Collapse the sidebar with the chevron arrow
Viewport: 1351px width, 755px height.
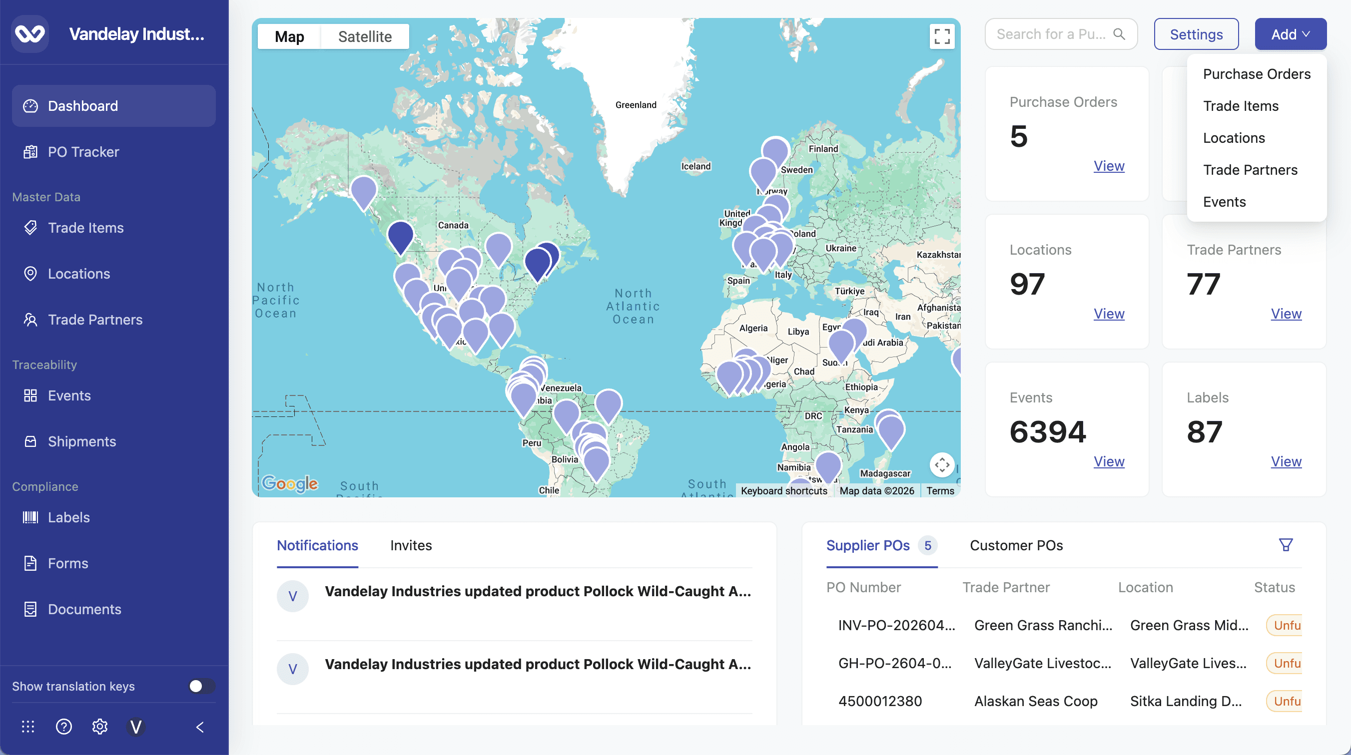pos(200,727)
